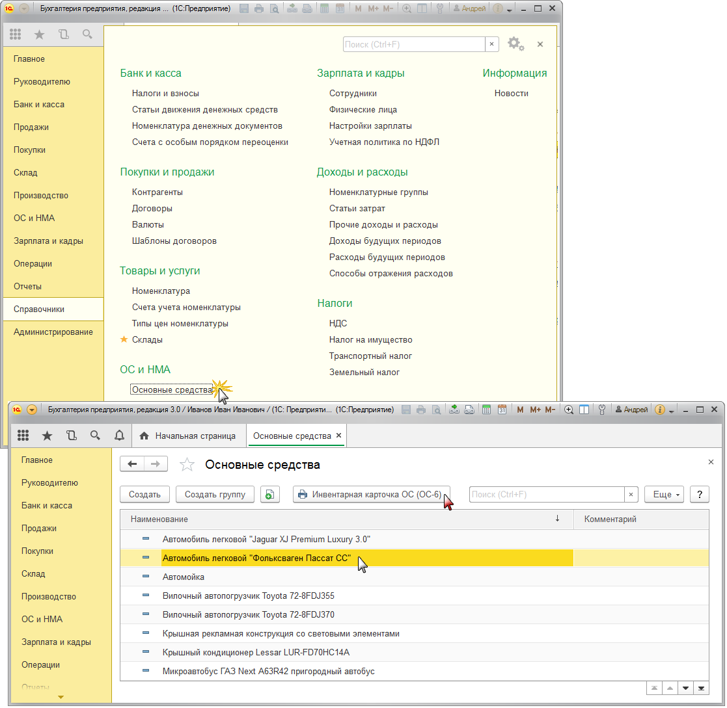The image size is (727, 708).
Task: Open the Транспортный налог link
Action: tap(370, 356)
